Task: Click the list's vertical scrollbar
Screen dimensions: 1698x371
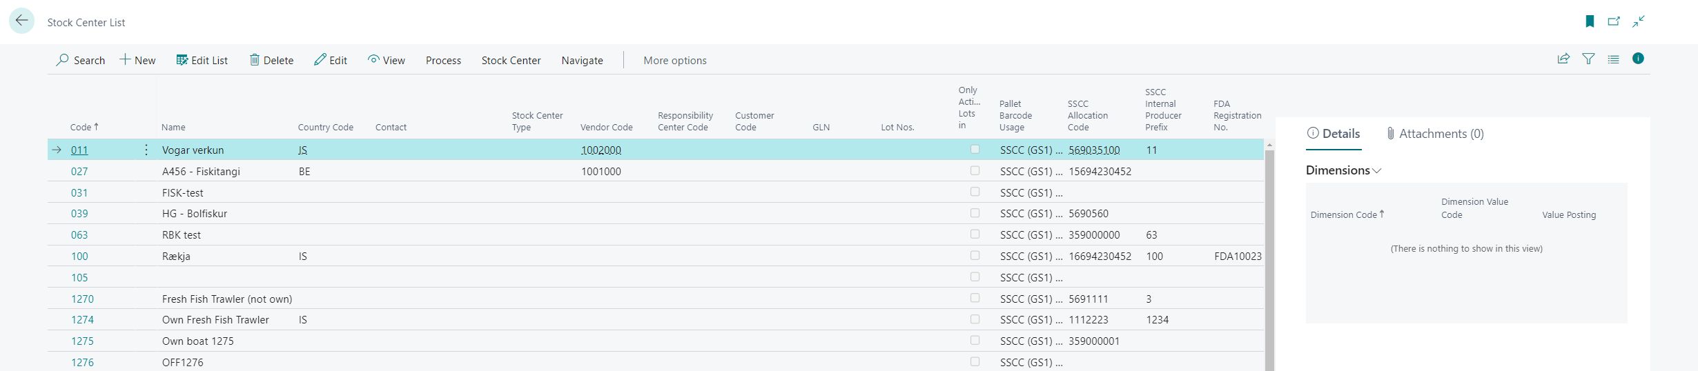Action: [x=1269, y=262]
